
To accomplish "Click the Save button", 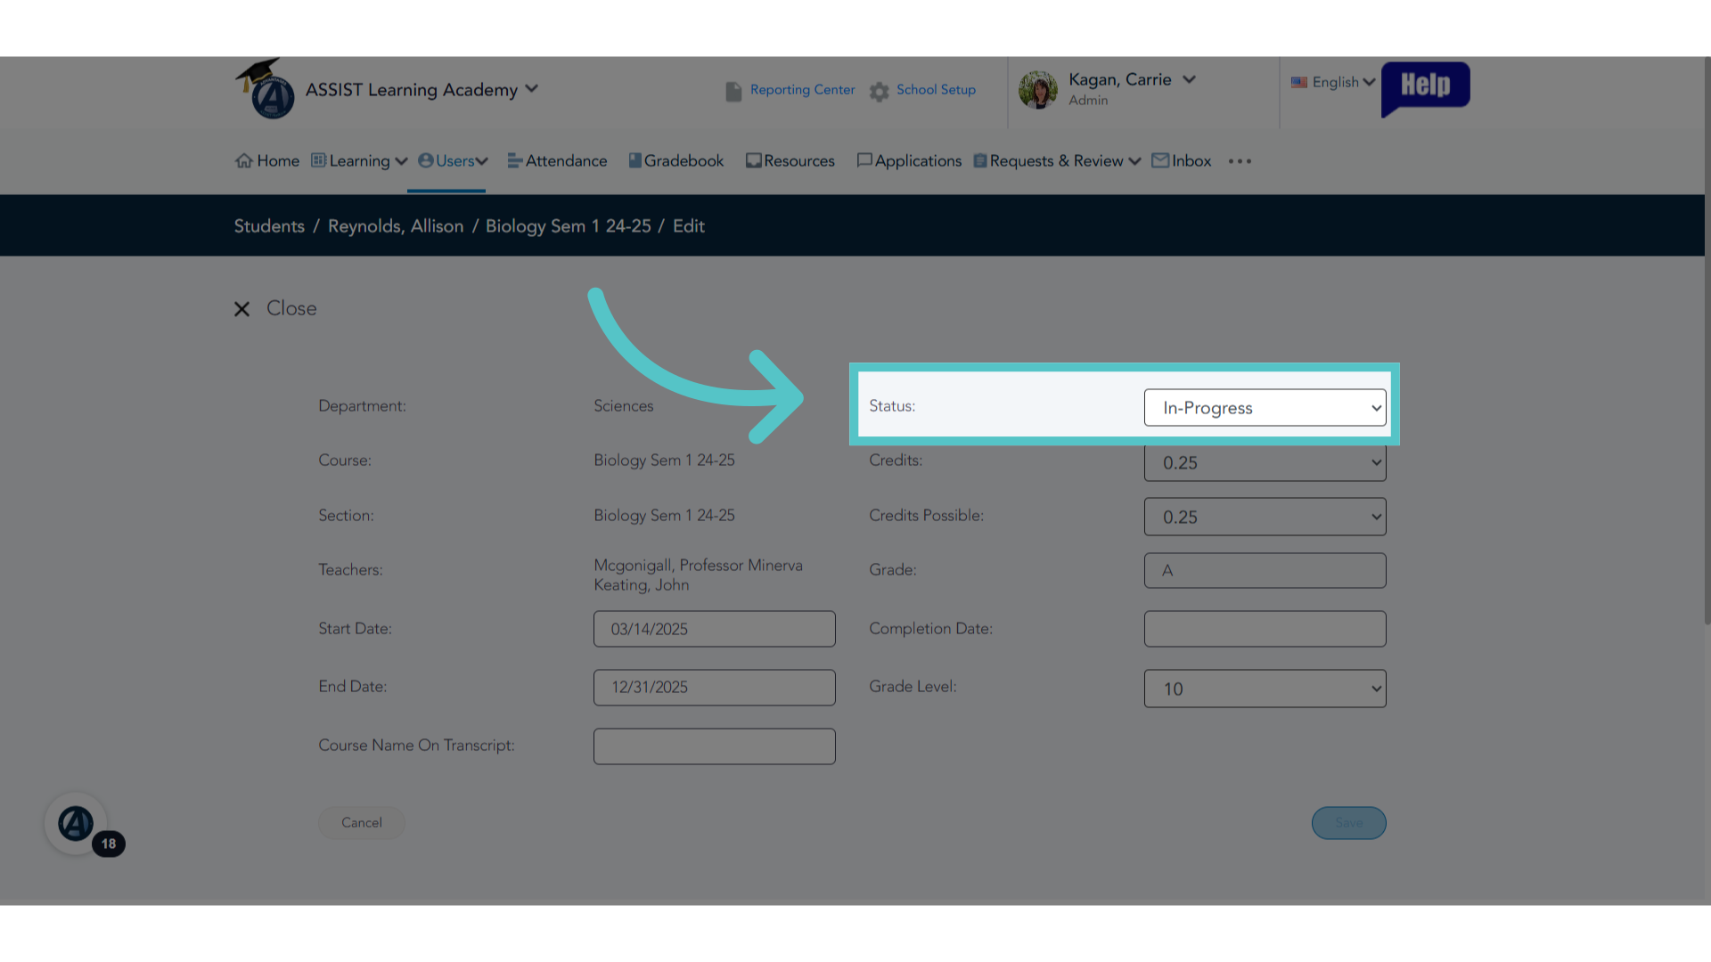I will (1348, 823).
